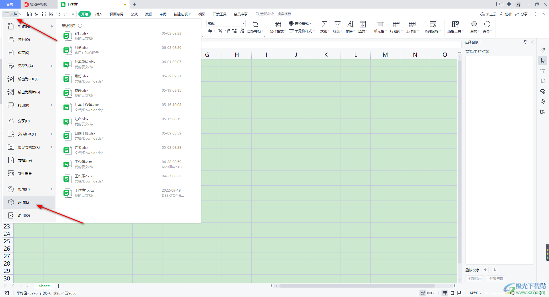The height and width of the screenshot is (297, 549).
Task: Toggle eye protection mode icon in status bar
Action: (423, 293)
